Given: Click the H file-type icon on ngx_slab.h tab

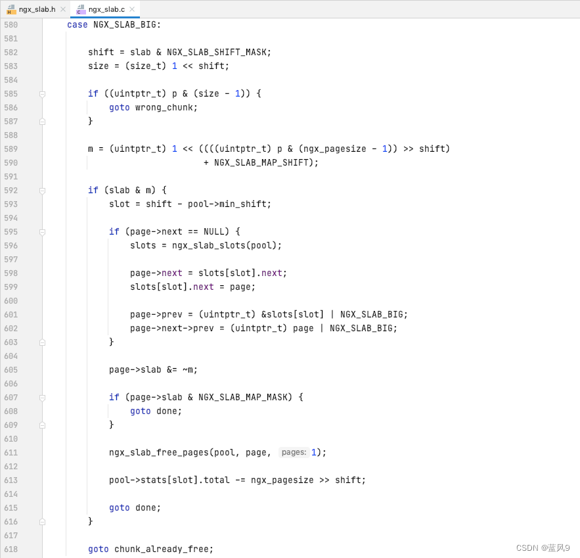Looking at the screenshot, I should pyautogui.click(x=12, y=9).
